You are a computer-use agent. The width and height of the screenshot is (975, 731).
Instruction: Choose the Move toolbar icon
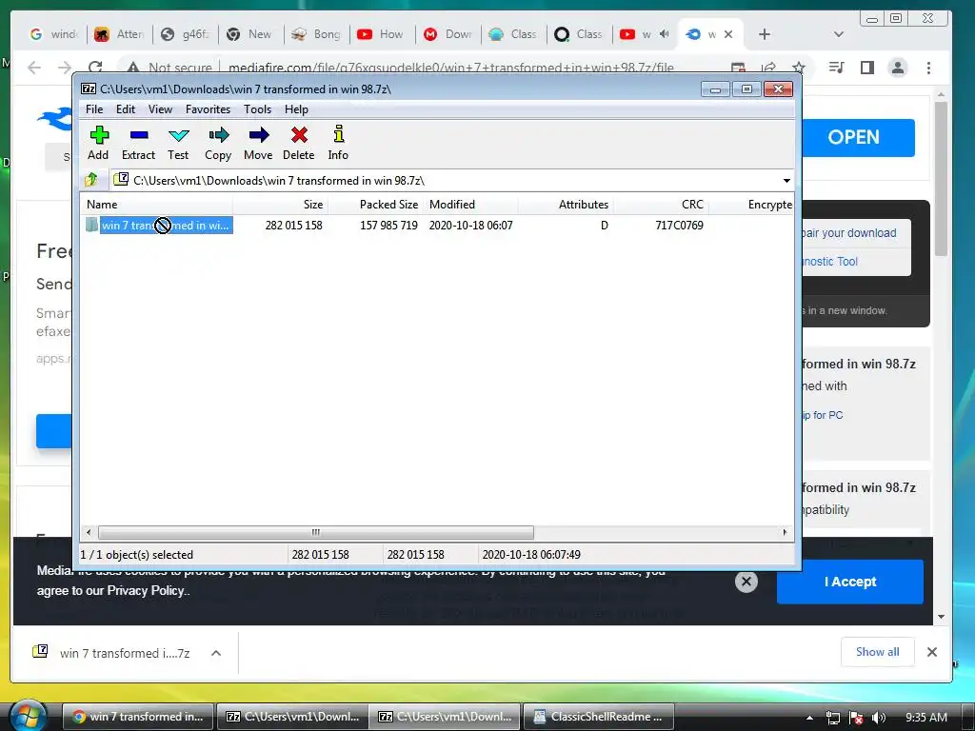[x=258, y=144]
